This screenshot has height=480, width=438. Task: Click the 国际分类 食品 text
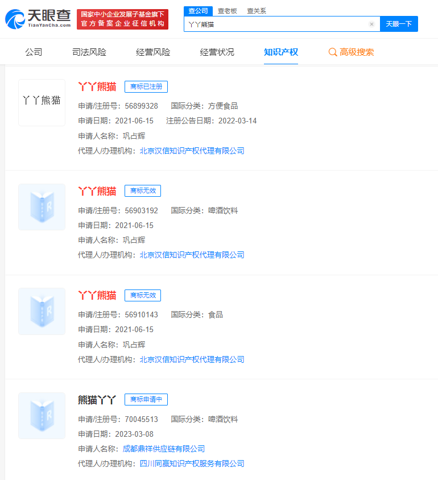tap(197, 315)
